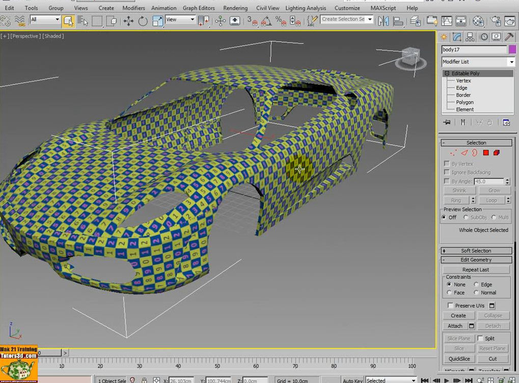Collapse the Editable Poly stack entry
Image resolution: width=519 pixels, height=383 pixels.
447,73
